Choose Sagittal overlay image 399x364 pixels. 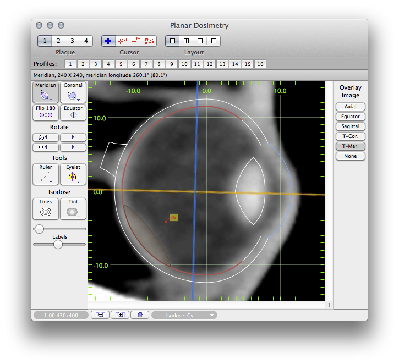pos(351,126)
